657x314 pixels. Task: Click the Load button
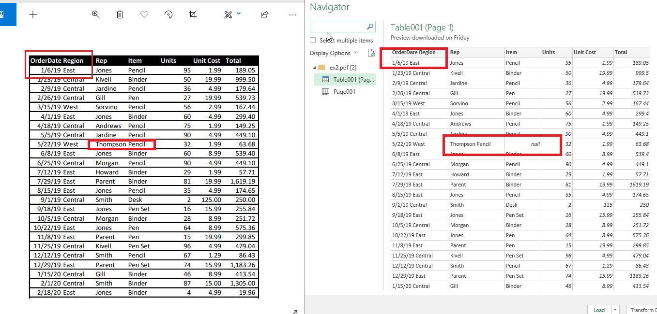(x=599, y=309)
